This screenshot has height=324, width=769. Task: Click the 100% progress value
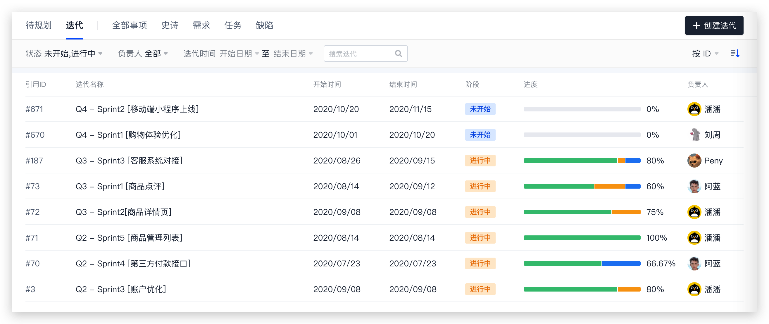[x=656, y=238]
